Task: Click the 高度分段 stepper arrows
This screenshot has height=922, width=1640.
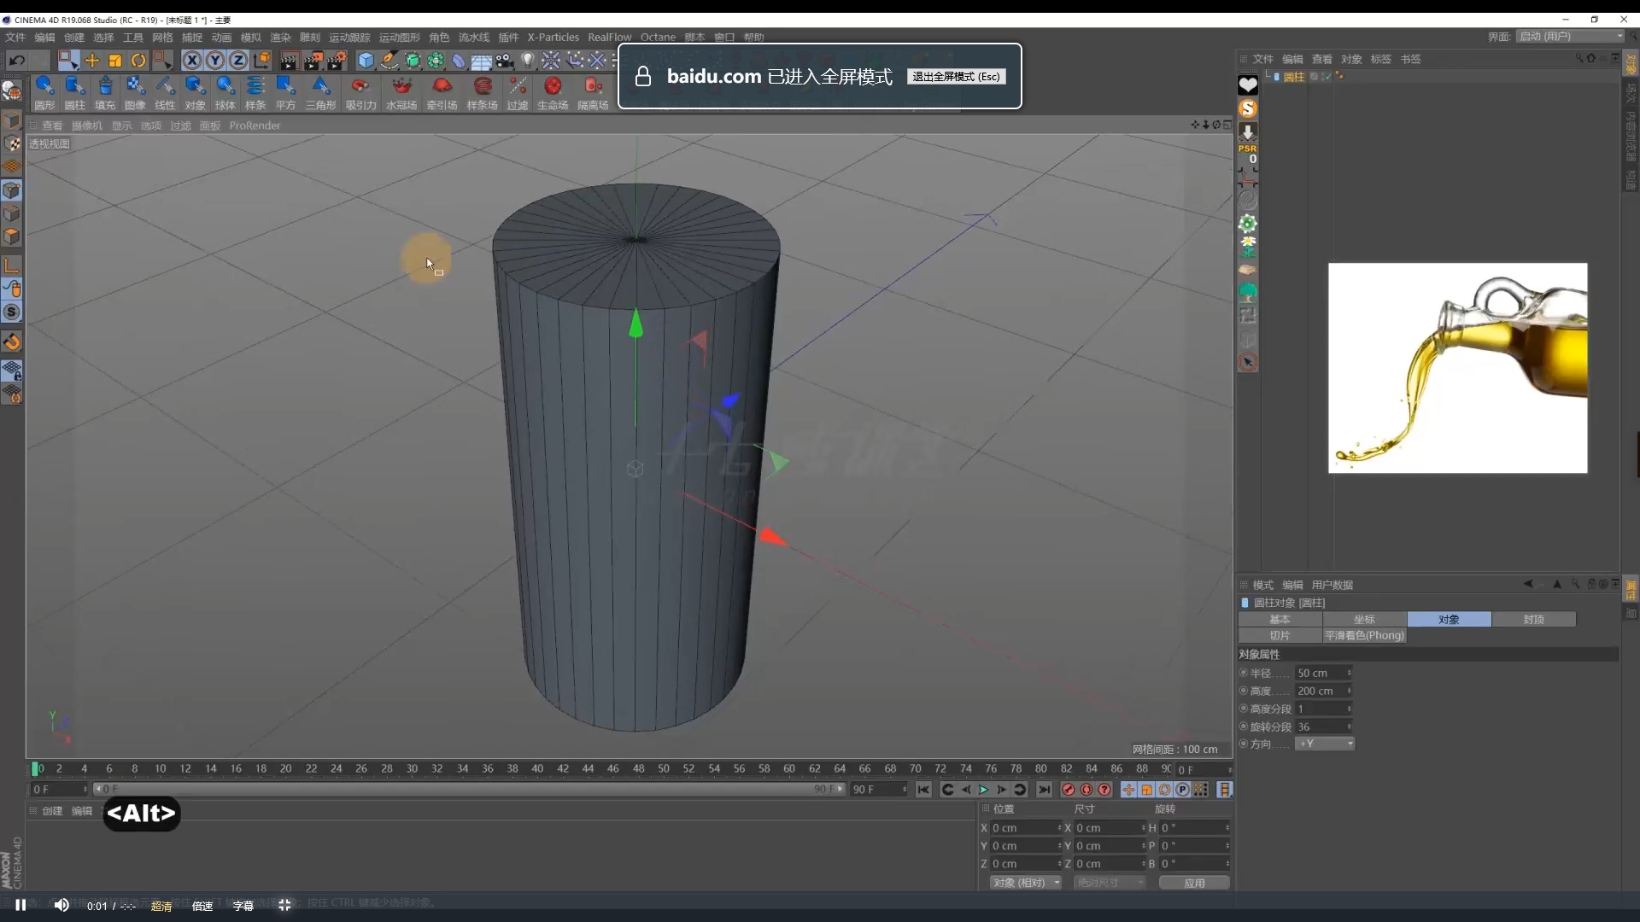Action: [1350, 709]
